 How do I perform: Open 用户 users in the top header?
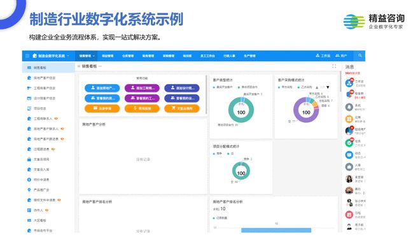click(341, 55)
